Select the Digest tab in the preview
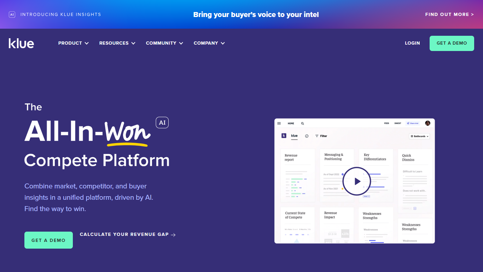 [398, 123]
